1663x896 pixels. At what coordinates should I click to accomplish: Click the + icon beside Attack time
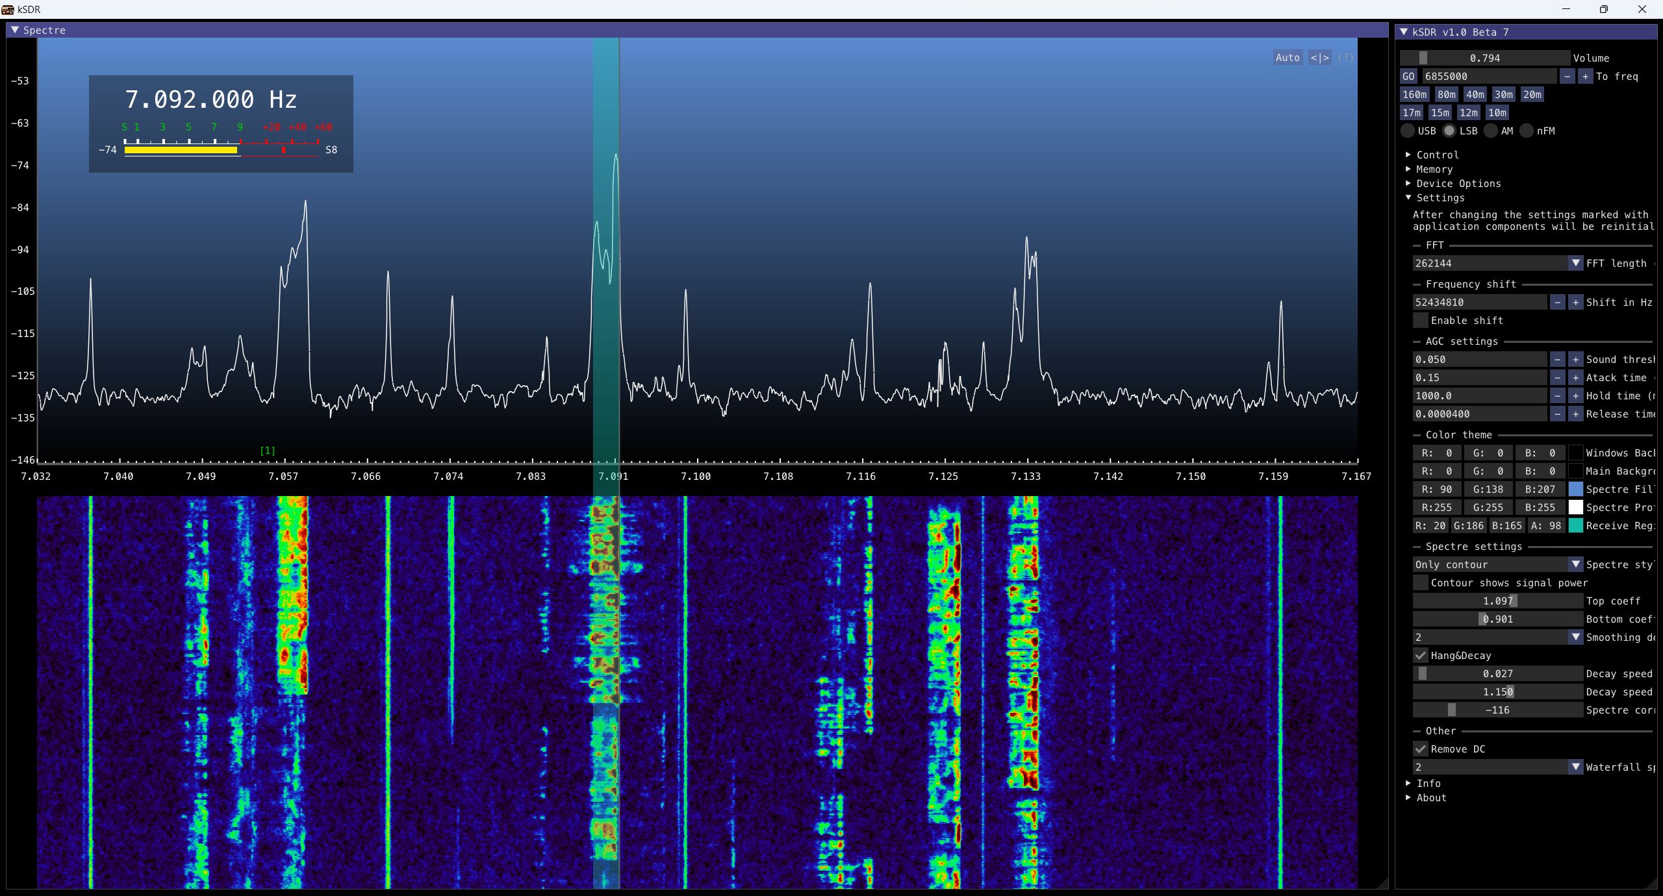(x=1575, y=377)
